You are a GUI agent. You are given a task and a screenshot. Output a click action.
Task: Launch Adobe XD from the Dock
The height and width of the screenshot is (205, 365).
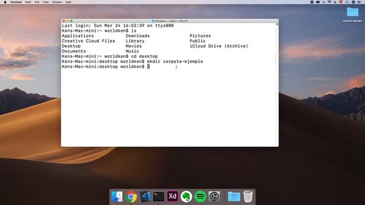172,196
